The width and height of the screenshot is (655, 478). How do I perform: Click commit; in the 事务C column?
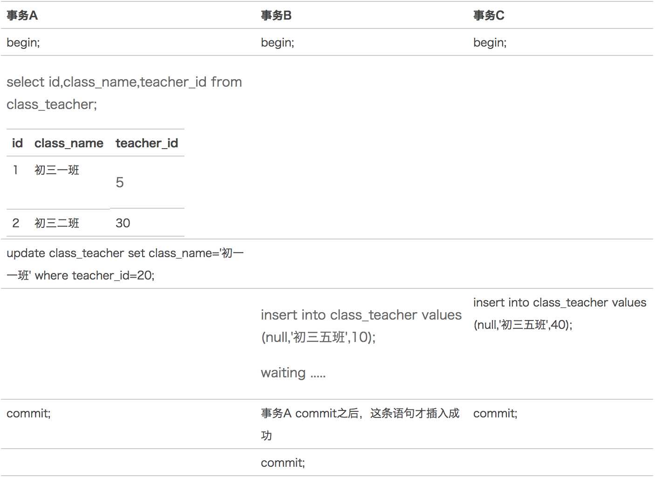pos(495,413)
